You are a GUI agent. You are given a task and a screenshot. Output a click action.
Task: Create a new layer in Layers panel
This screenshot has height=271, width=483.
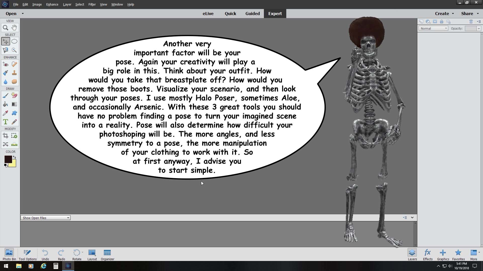point(421,22)
